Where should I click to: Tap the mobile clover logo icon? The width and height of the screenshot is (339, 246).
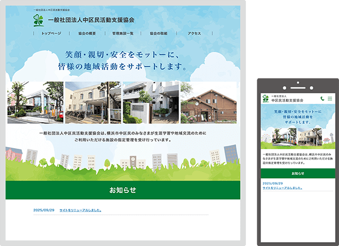pyautogui.click(x=266, y=98)
